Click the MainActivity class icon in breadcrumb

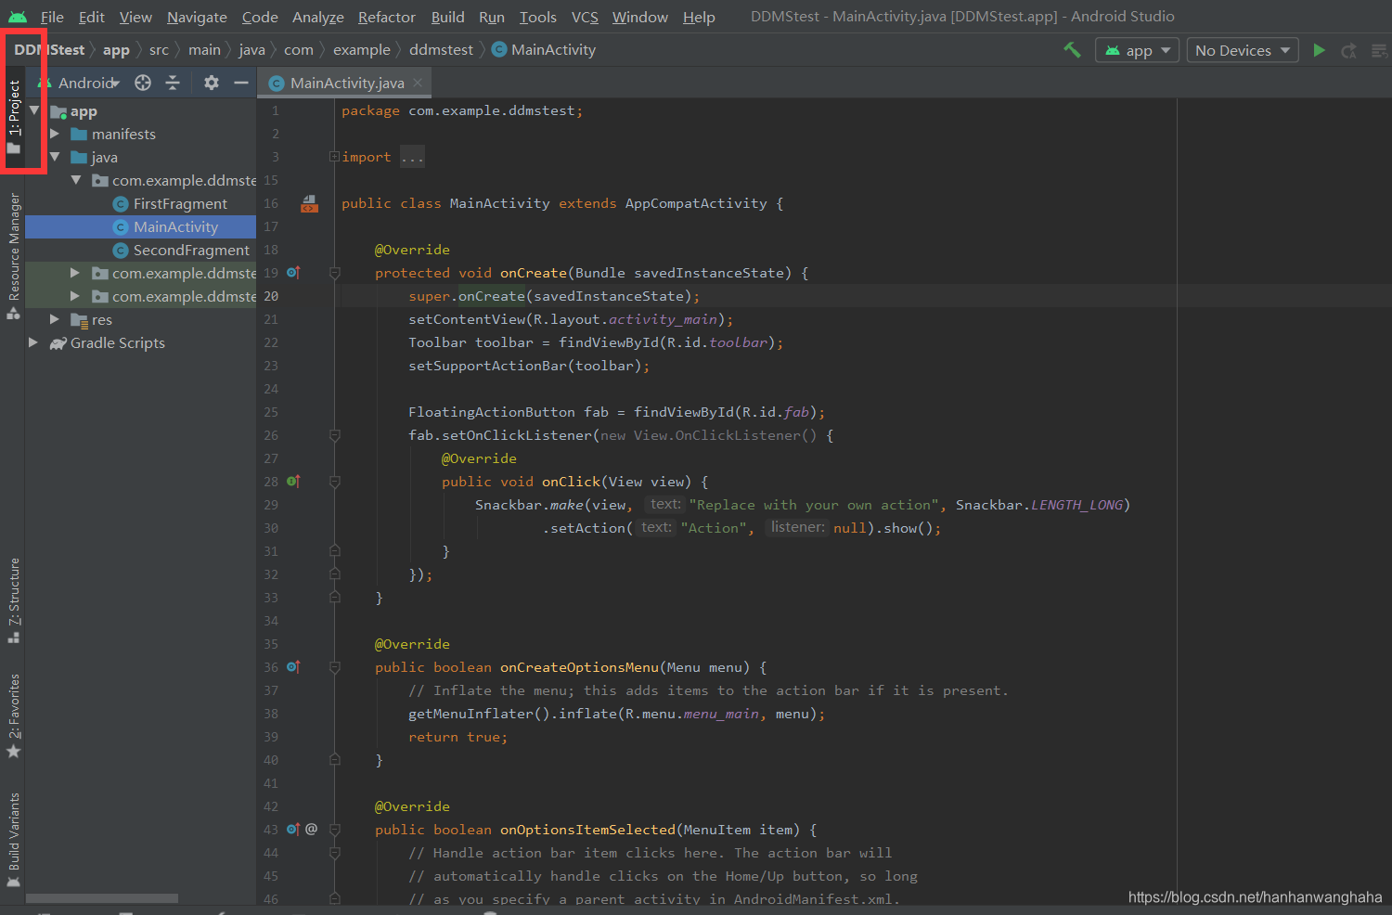pyautogui.click(x=499, y=50)
